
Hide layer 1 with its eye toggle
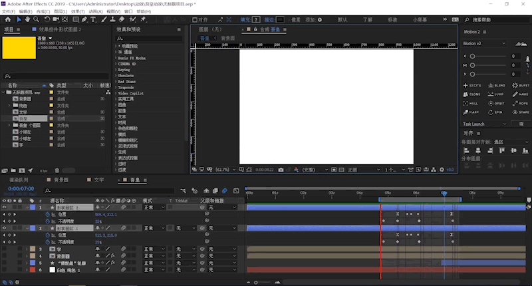click(5, 208)
